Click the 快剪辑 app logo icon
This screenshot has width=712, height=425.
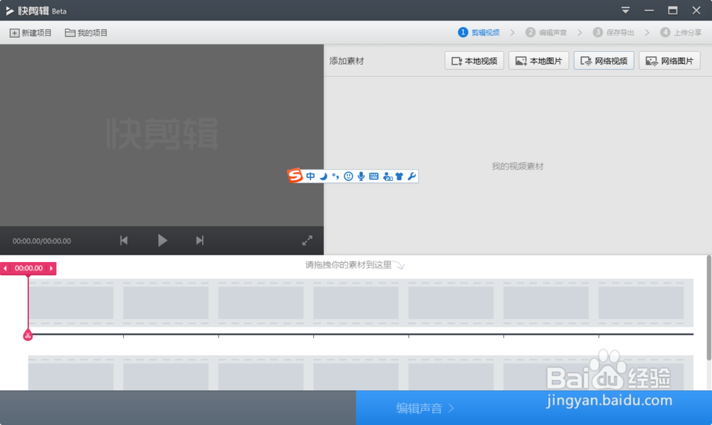[10, 11]
